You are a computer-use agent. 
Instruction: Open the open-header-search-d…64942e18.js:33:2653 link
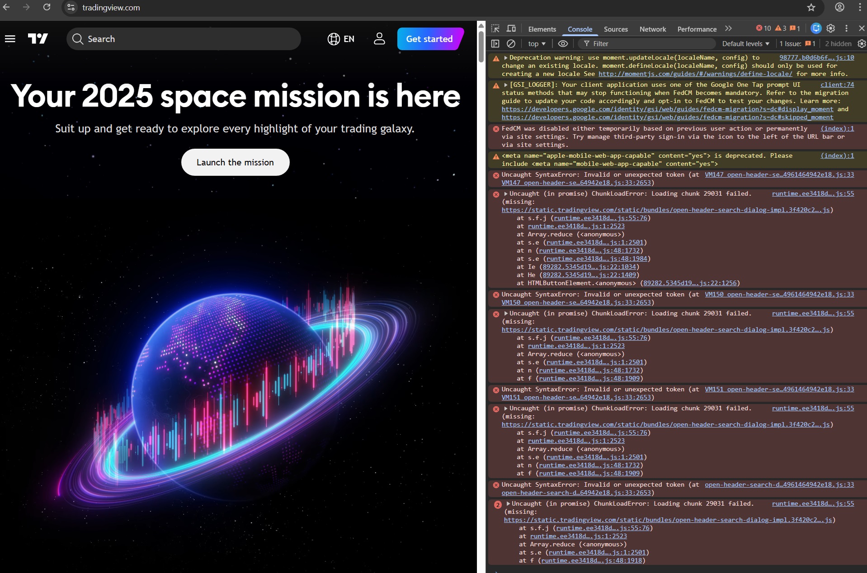(576, 493)
